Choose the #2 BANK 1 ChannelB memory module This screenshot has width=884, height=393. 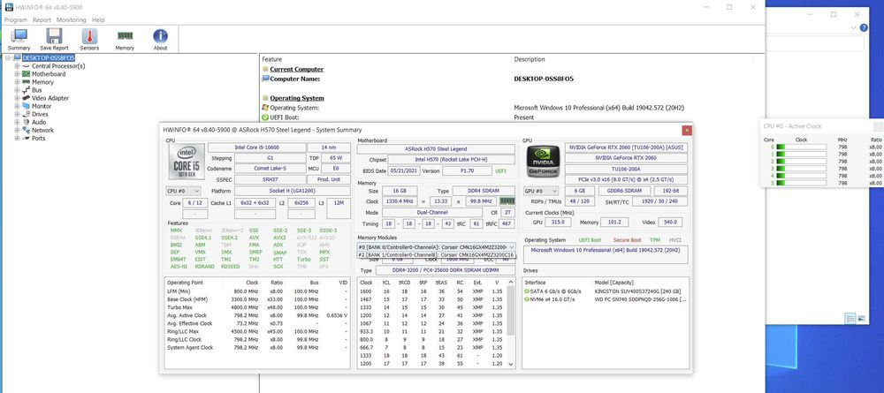click(x=437, y=254)
